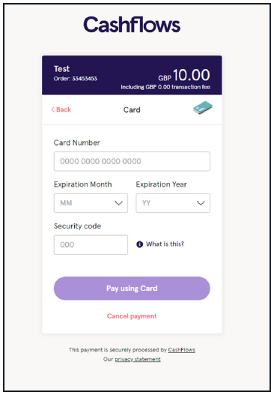
Task: Click the Card heading label
Action: [132, 110]
